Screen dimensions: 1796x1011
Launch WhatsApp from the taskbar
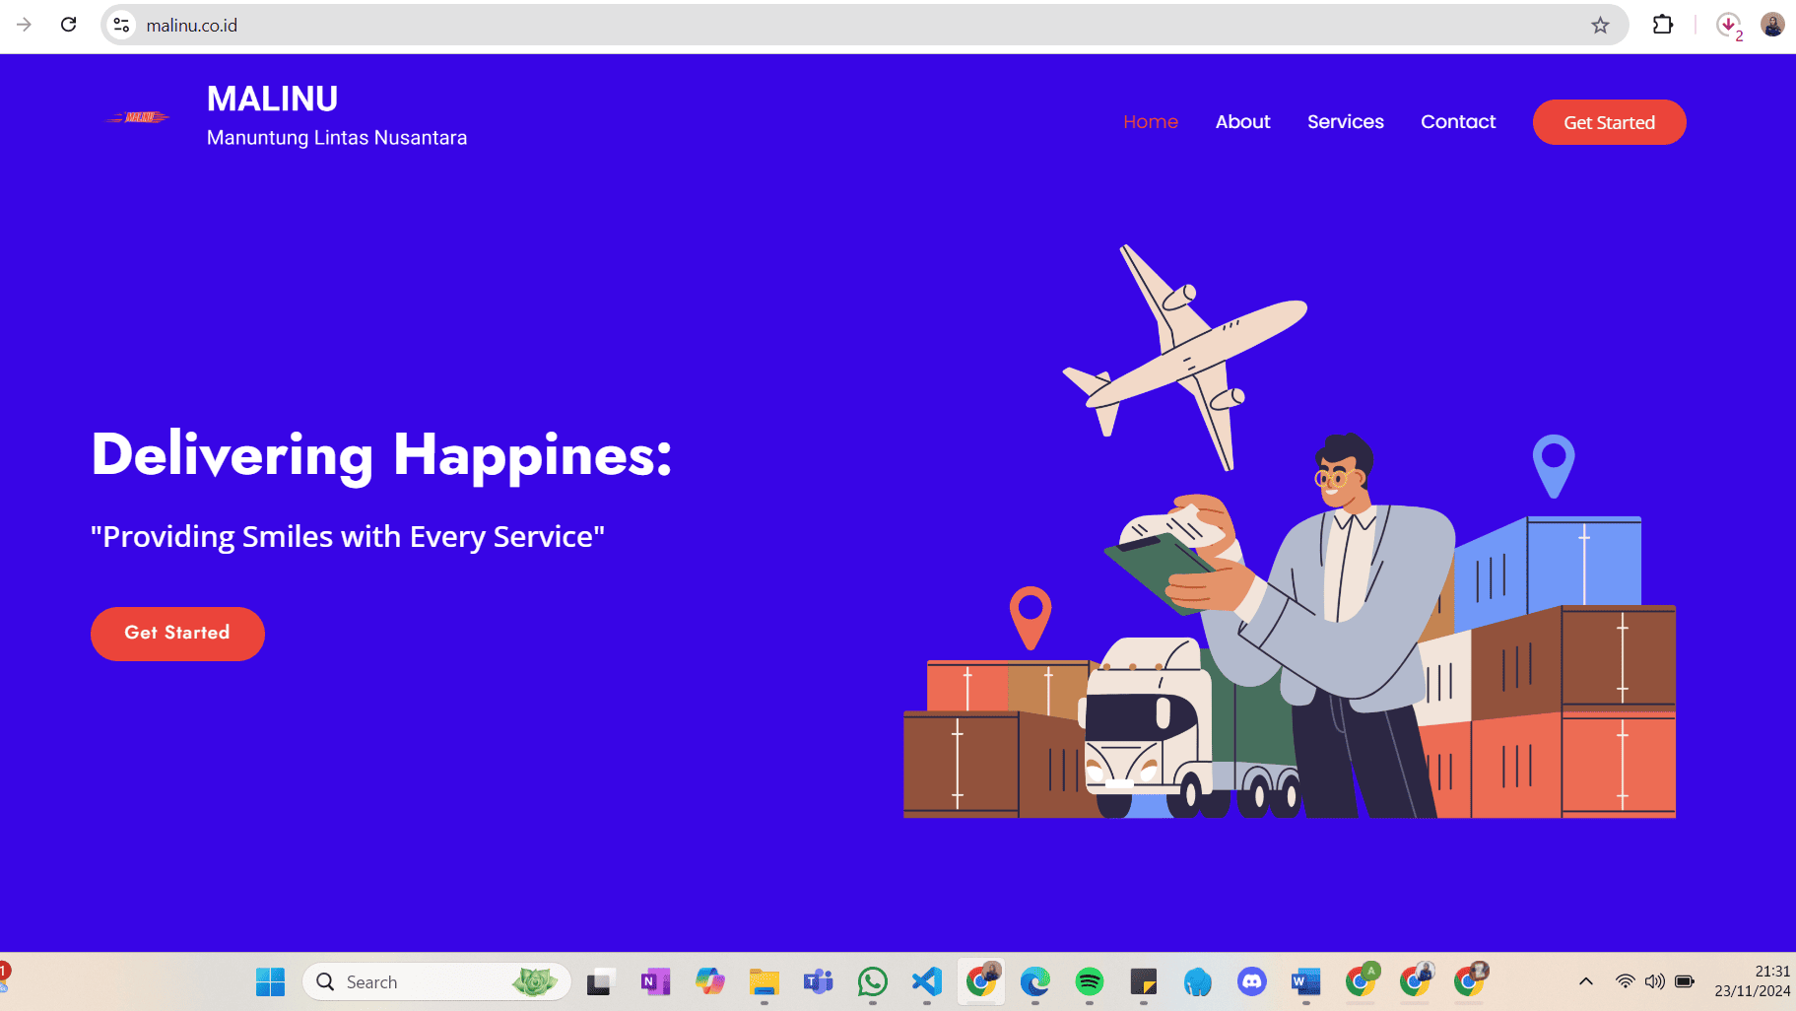pyautogui.click(x=872, y=981)
